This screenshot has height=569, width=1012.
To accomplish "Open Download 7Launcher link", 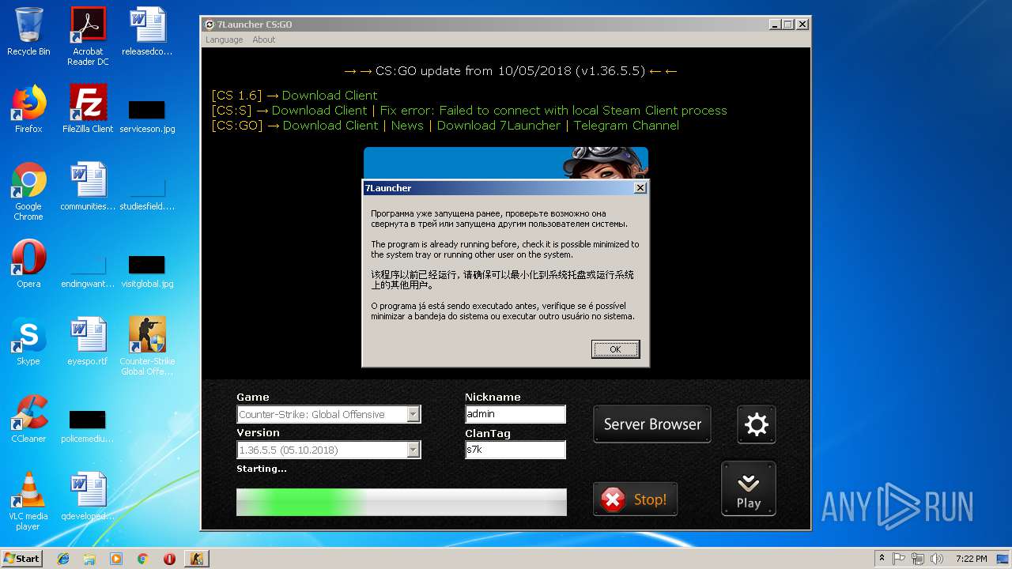I will point(499,126).
